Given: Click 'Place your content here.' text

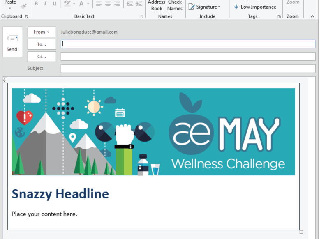Looking at the screenshot, I should [x=44, y=214].
